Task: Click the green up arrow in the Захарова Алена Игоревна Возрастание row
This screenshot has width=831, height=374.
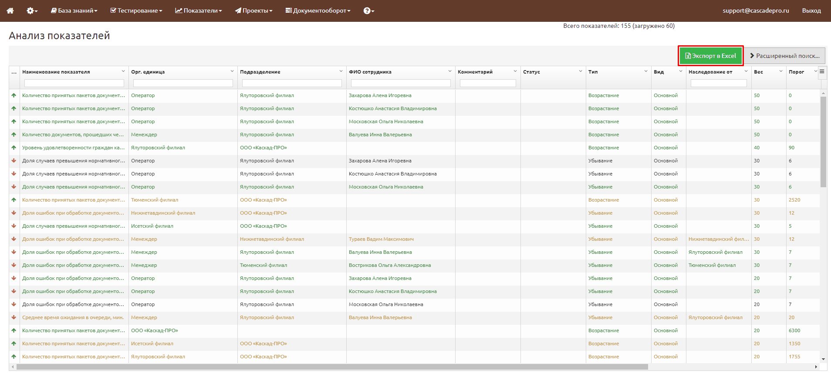Action: point(14,95)
